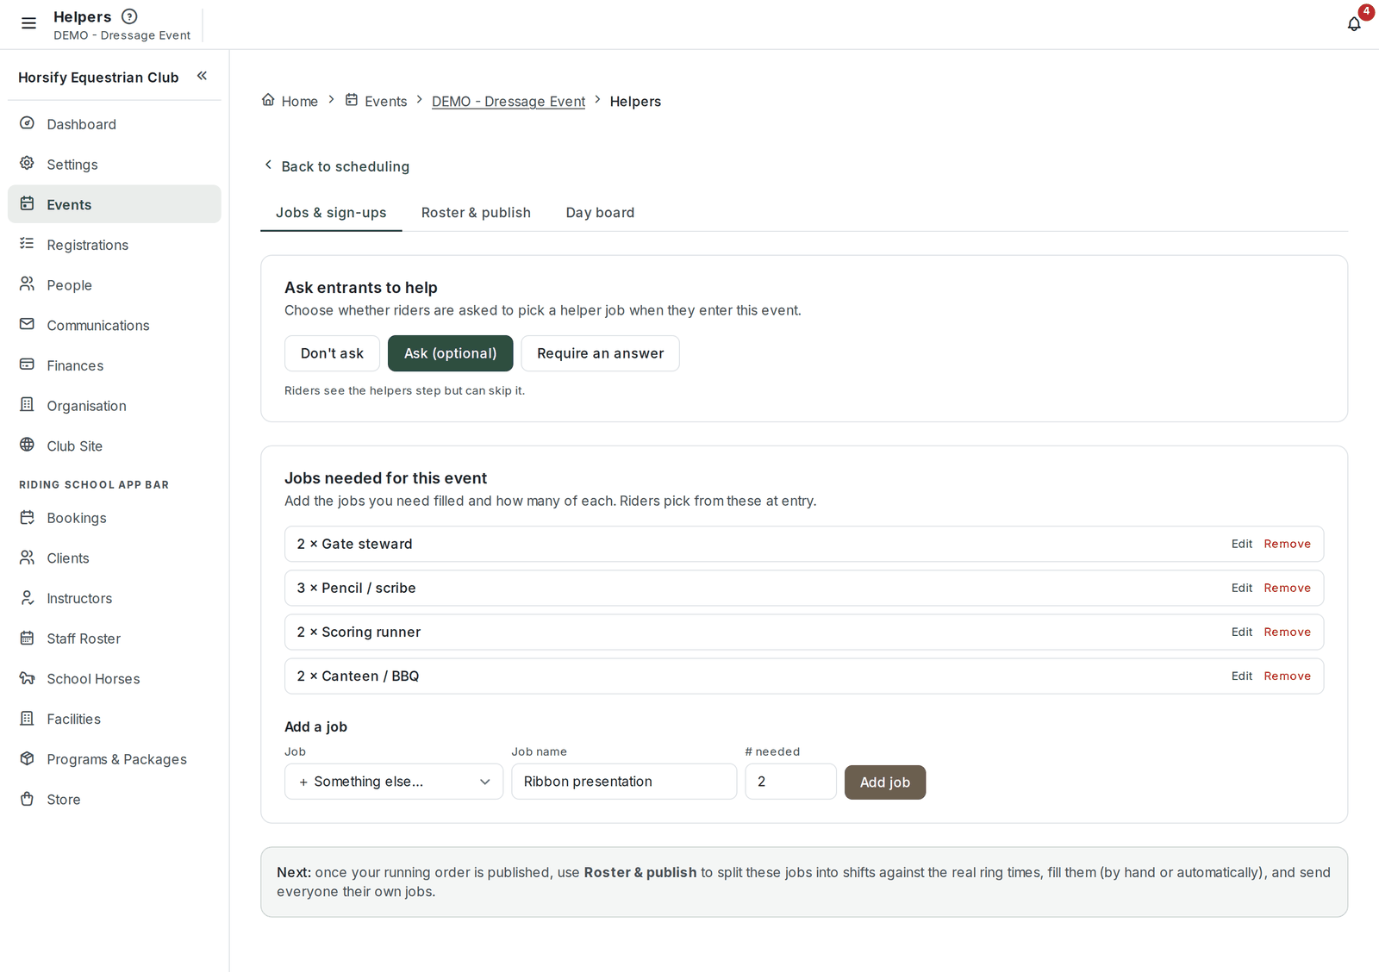Open the DEMO - Dressage Event breadcrumb link
Screen dimensions: 1379x972
point(509,102)
